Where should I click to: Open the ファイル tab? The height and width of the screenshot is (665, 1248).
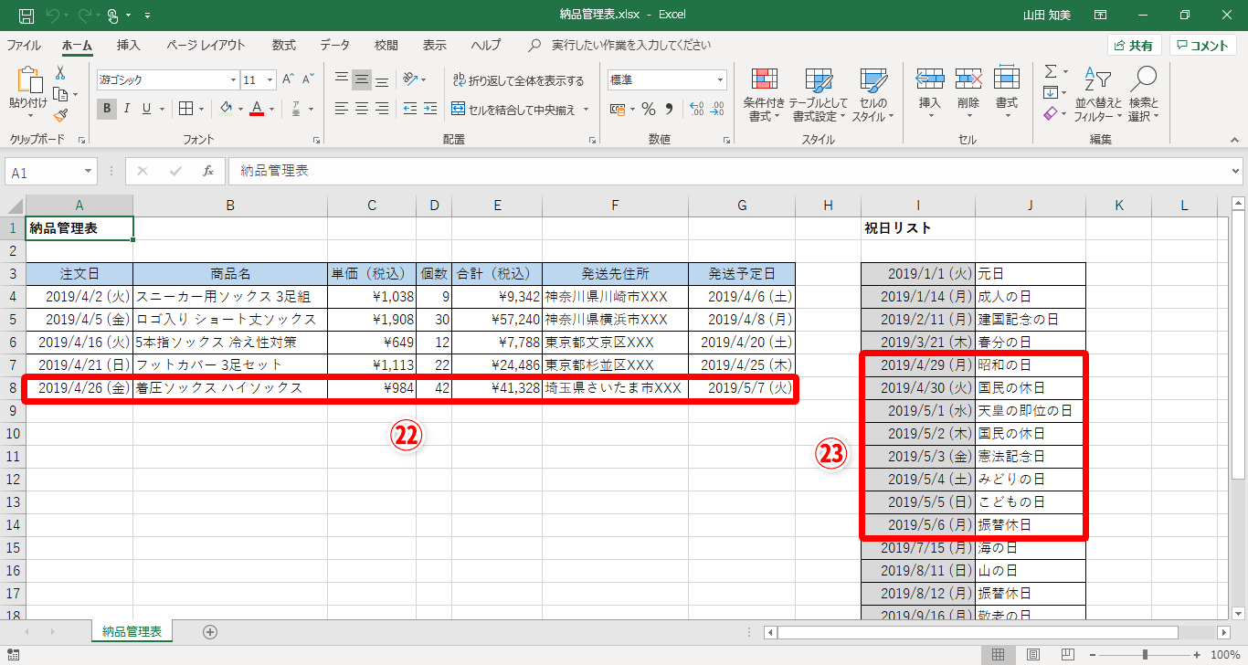[x=24, y=45]
